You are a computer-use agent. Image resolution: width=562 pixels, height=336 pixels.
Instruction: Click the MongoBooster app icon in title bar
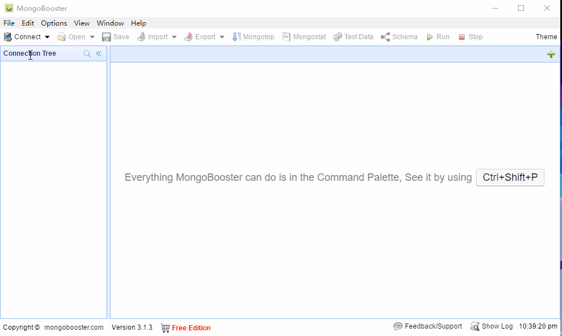pyautogui.click(x=9, y=8)
